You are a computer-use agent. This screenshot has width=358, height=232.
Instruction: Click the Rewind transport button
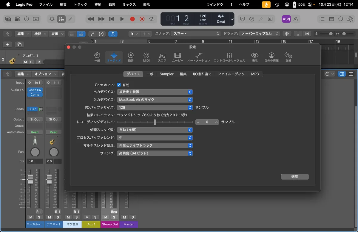(x=91, y=19)
